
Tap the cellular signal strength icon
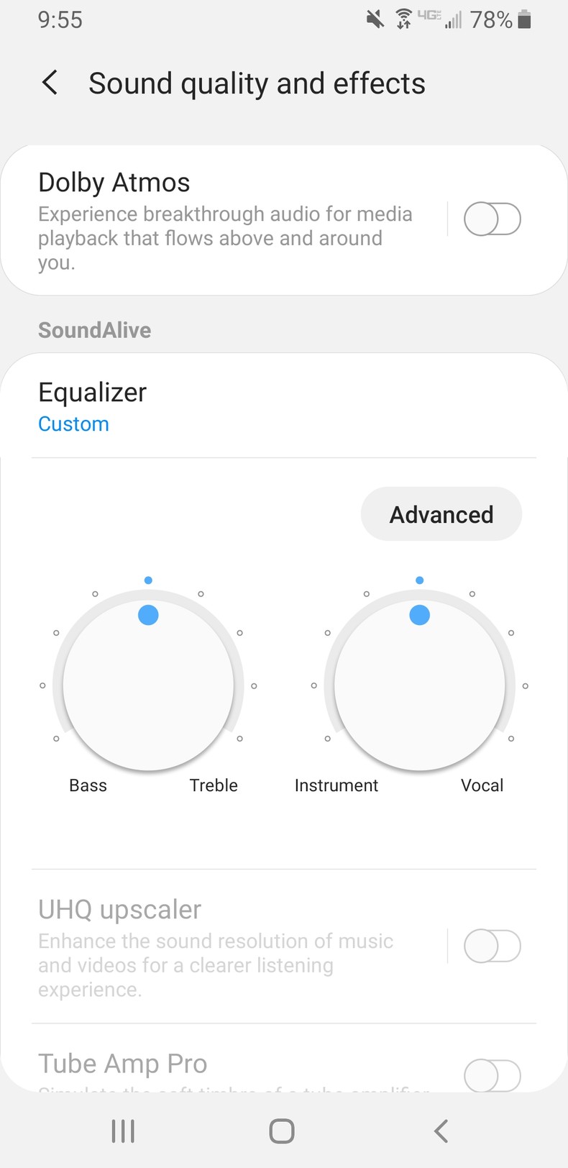[453, 20]
